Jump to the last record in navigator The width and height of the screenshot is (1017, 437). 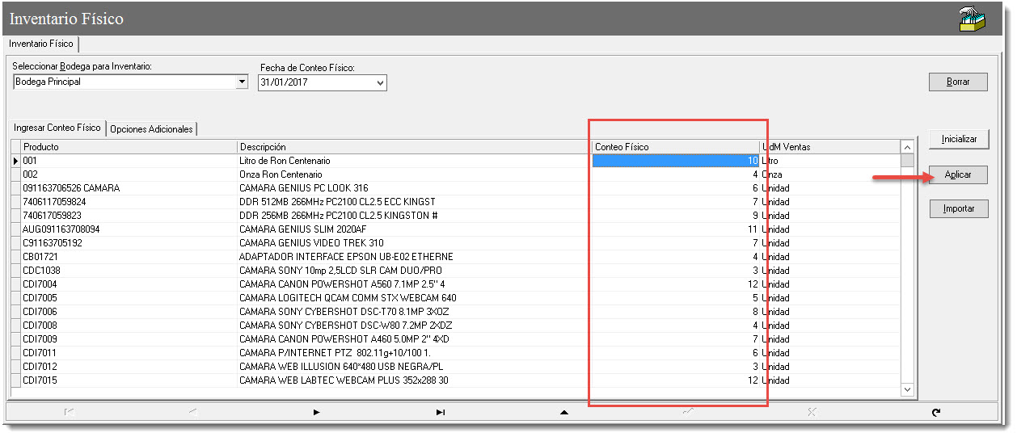coord(441,412)
